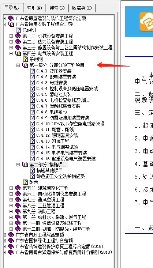Expand 第七册 通风空调工程 node

click(11, 200)
